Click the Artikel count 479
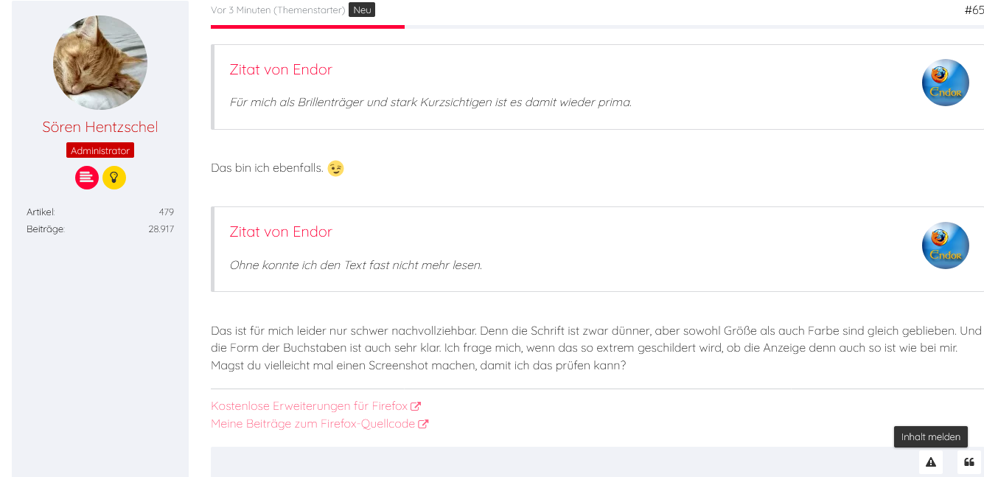The width and height of the screenshot is (984, 477). click(167, 212)
